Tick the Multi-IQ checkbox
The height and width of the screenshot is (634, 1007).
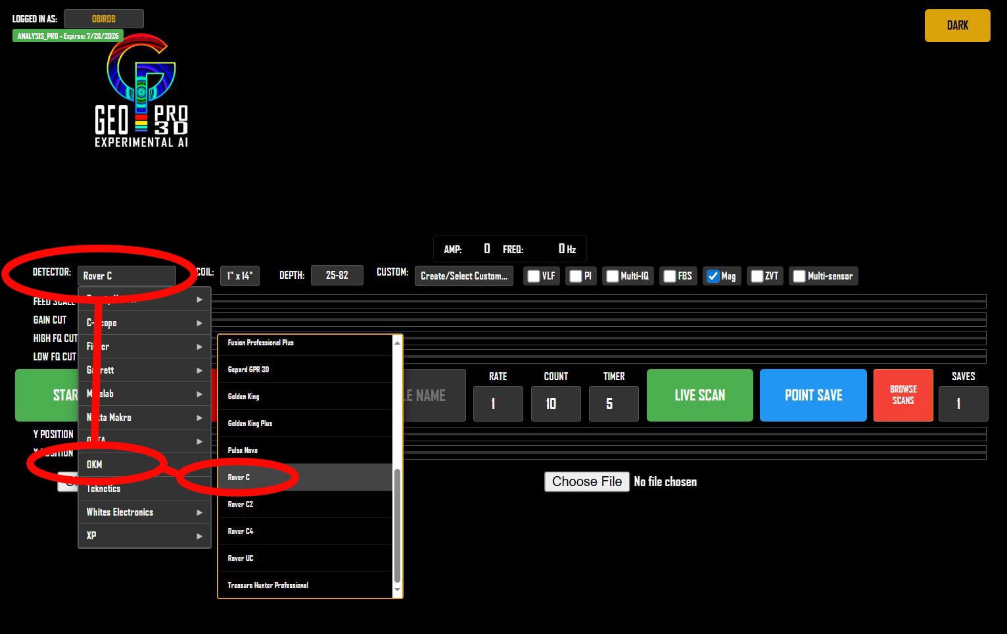(612, 276)
